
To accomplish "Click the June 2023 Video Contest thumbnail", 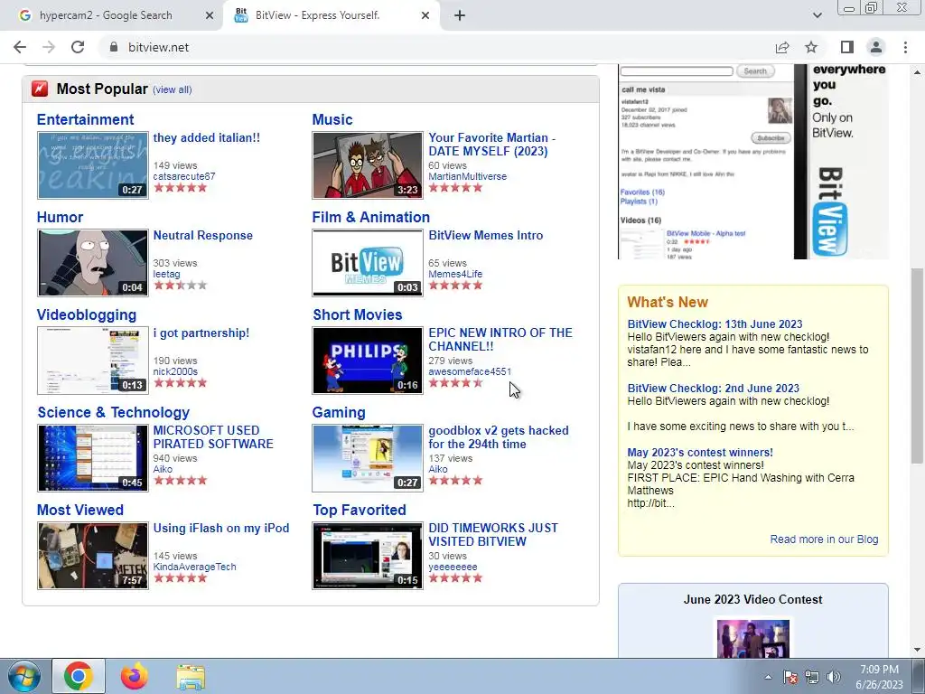I will 753,638.
